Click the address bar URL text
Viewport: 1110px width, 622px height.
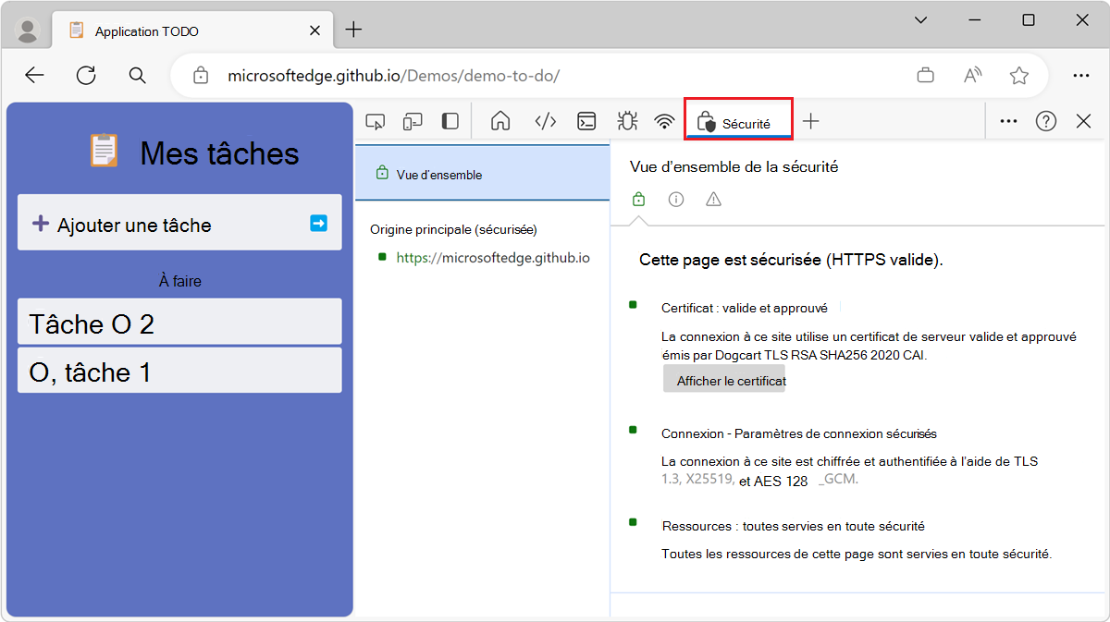(394, 76)
